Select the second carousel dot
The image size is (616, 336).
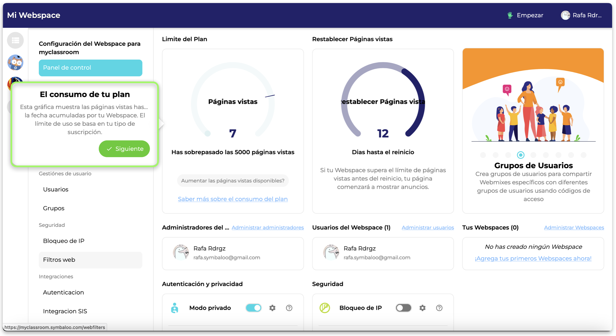[495, 155]
